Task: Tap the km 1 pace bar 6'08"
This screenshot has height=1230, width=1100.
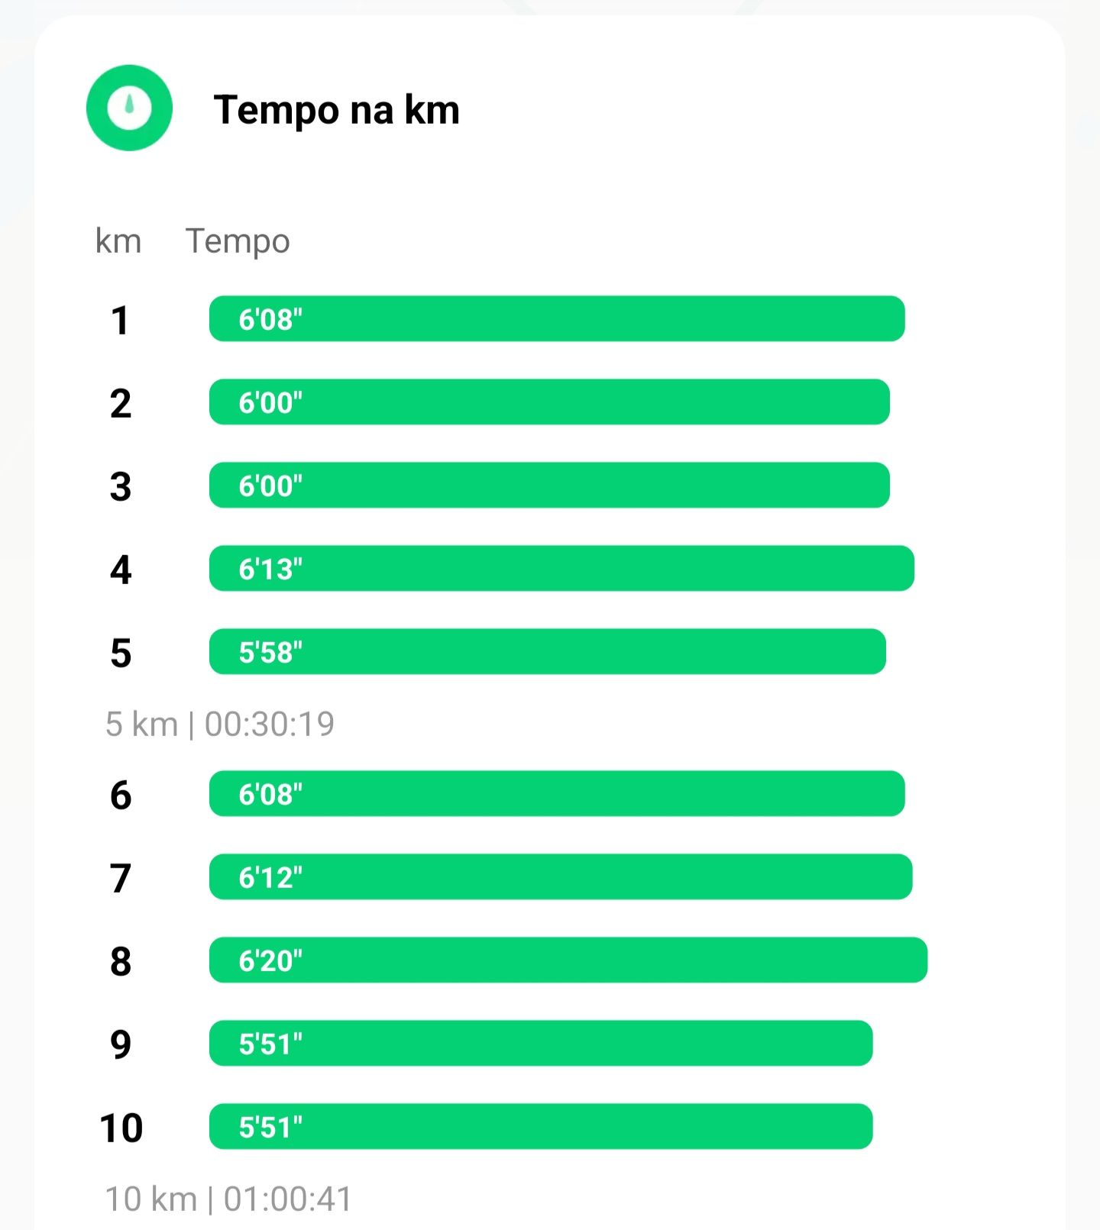Action: 557,318
